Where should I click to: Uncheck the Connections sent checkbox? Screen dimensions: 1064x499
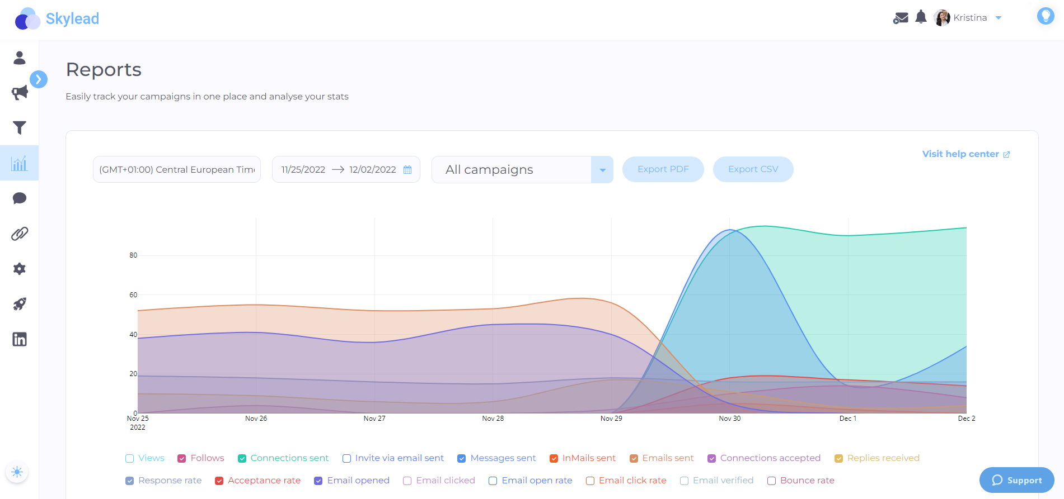point(242,458)
